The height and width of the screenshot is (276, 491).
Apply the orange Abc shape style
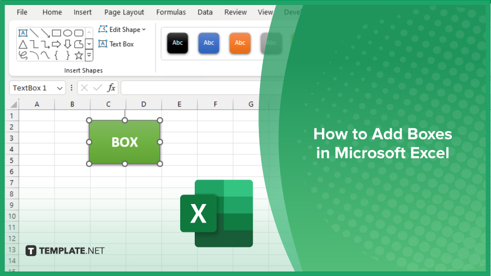pos(240,43)
